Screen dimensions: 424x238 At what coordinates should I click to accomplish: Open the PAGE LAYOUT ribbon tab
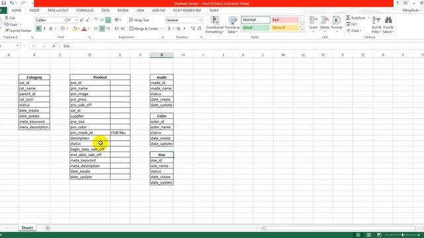click(x=58, y=11)
